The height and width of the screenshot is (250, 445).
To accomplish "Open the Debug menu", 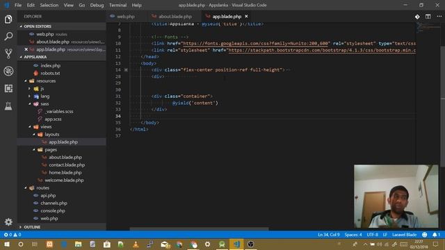I will tap(97, 5).
